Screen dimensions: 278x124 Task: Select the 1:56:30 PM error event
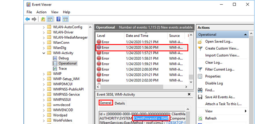pyautogui.click(x=142, y=48)
